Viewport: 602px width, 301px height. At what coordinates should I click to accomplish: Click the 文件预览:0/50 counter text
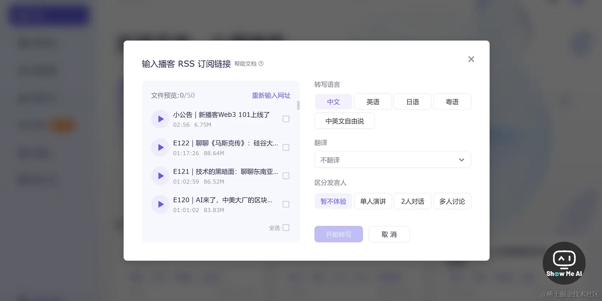click(173, 95)
